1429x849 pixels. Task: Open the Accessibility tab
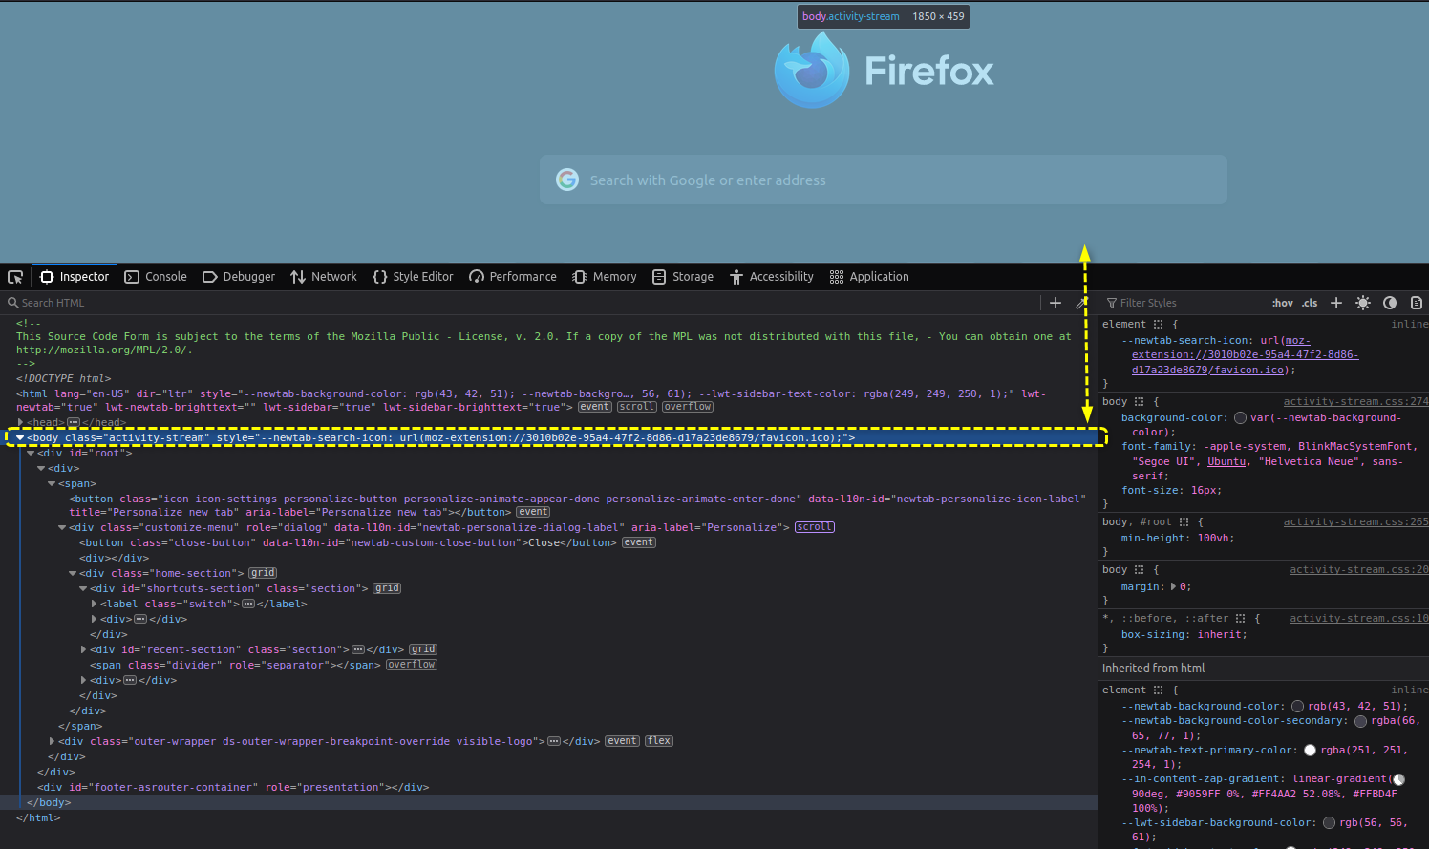tap(772, 277)
